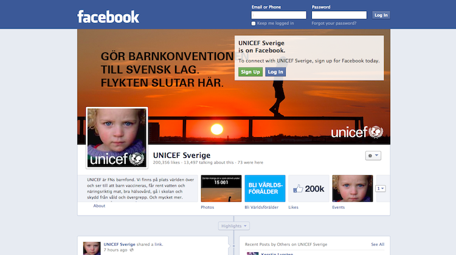Open the globe privacy icon on post
Screen dimensions: 456x255
(x=131, y=250)
